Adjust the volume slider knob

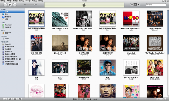(x=34, y=4)
